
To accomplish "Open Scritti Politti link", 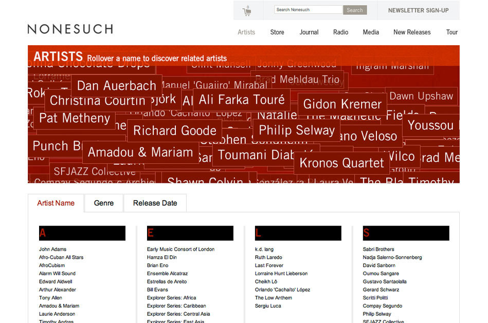I will [x=375, y=298].
